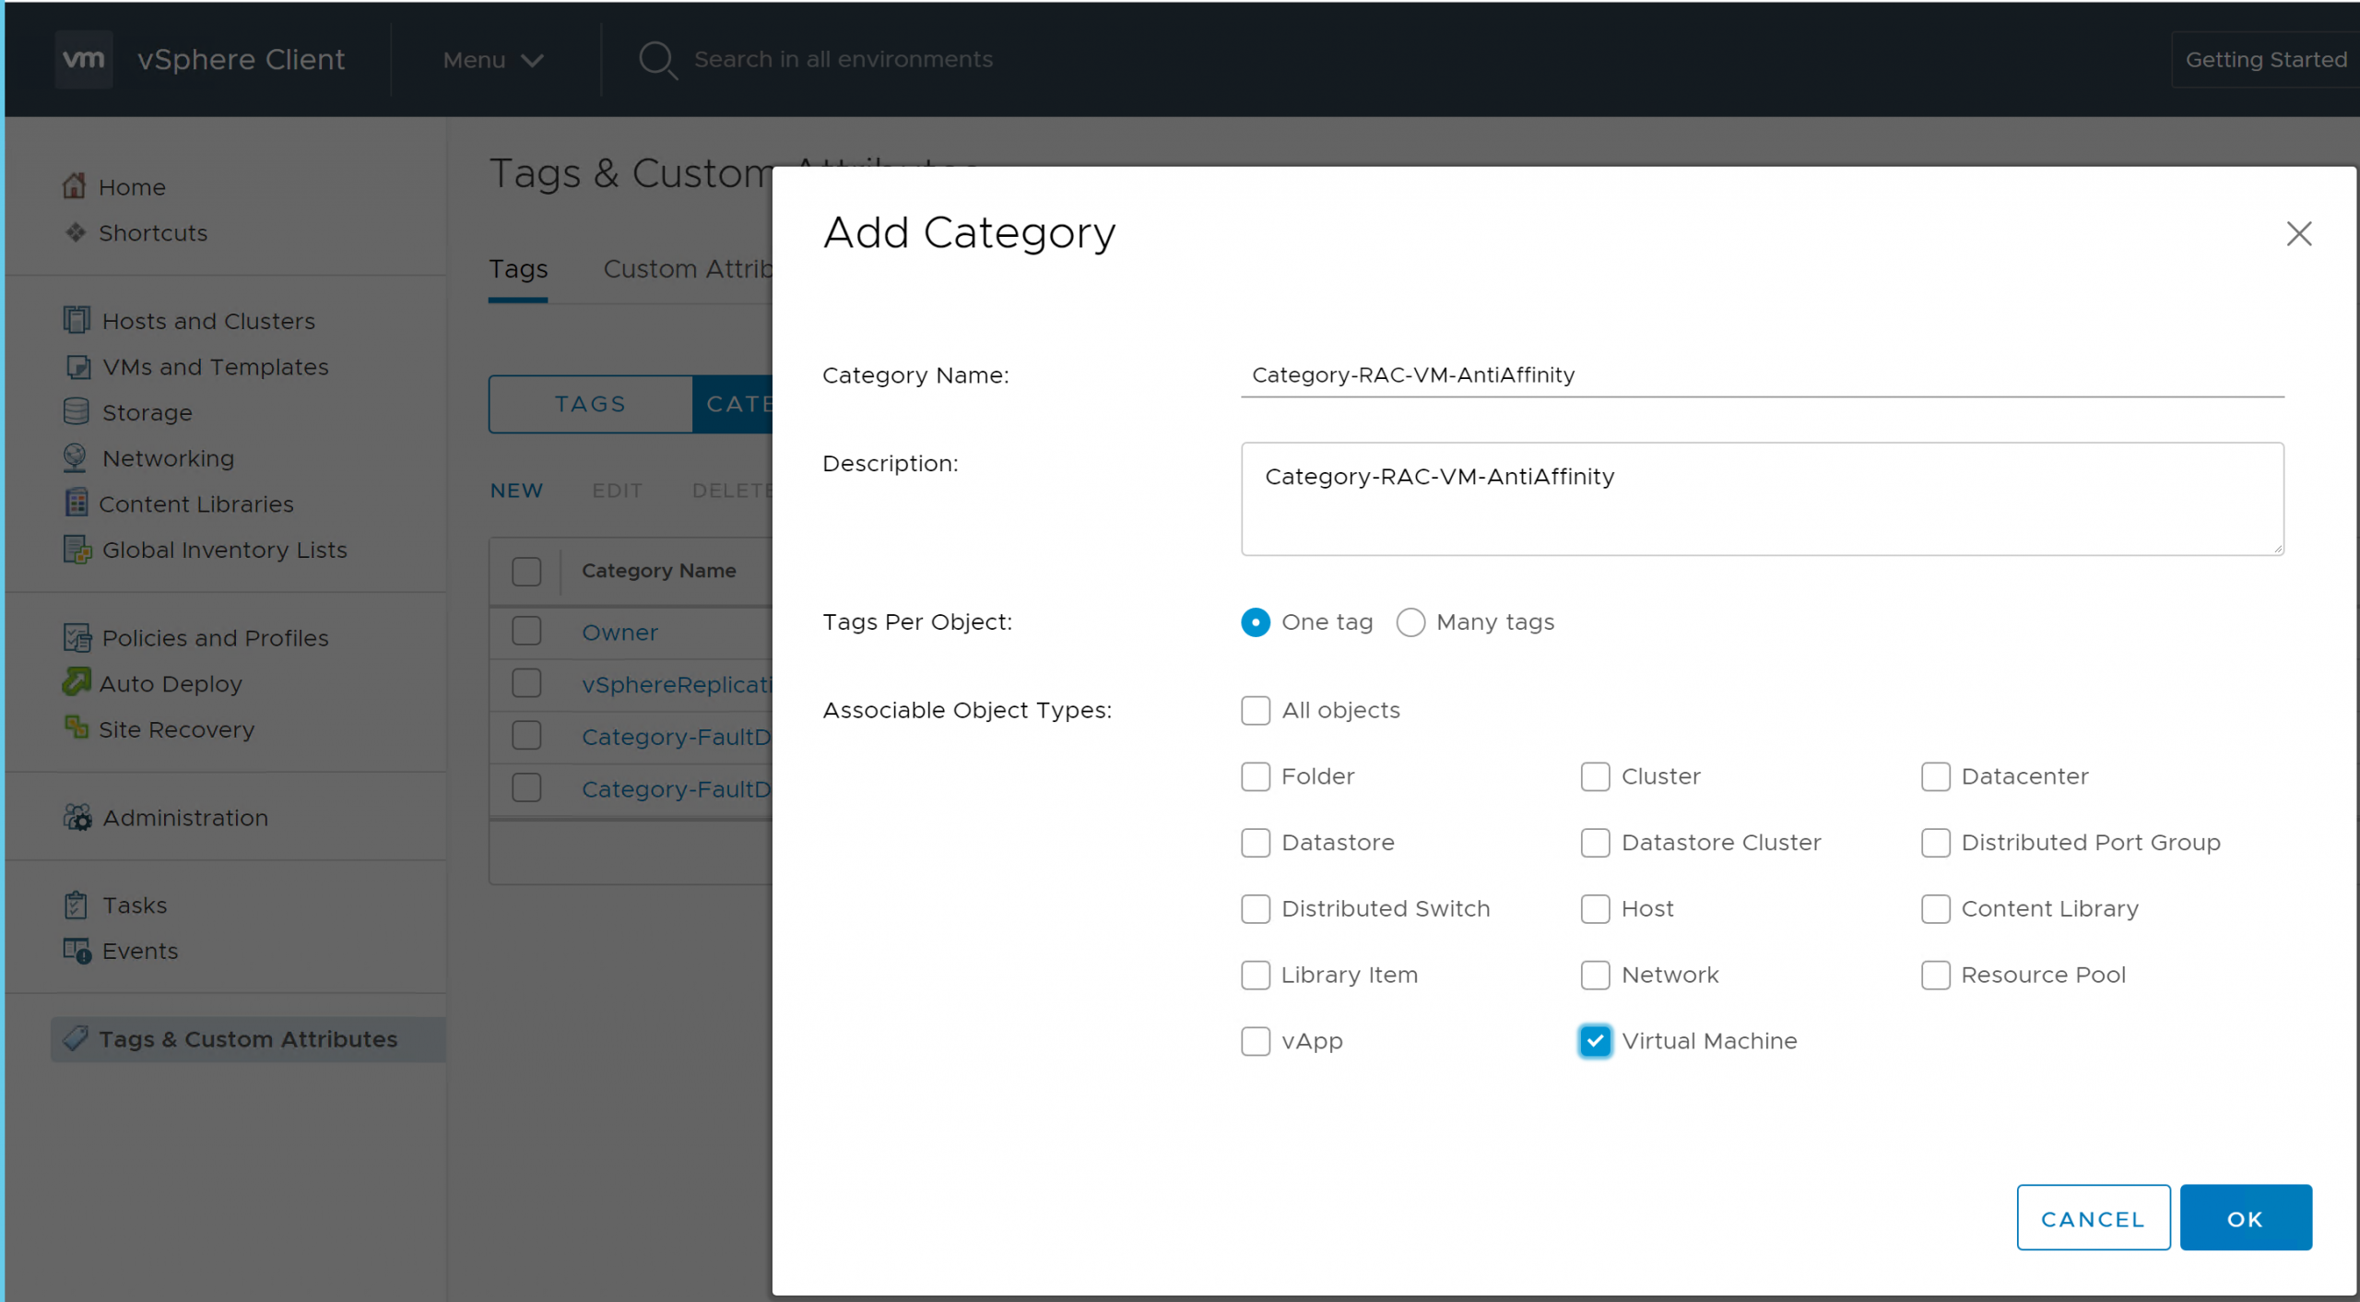The height and width of the screenshot is (1302, 2360).
Task: Select the Networking globe icon
Action: point(76,457)
